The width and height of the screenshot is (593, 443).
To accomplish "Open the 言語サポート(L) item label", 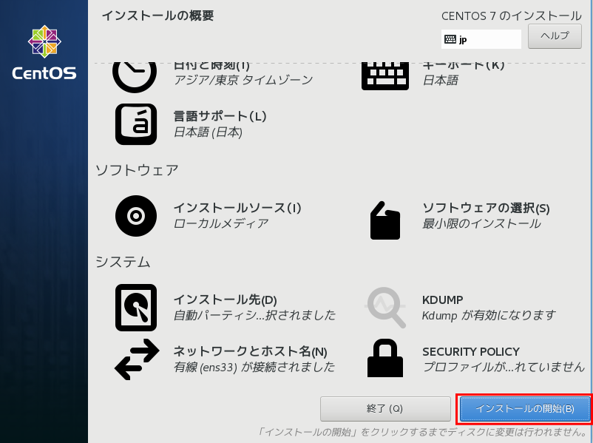I will (x=220, y=116).
